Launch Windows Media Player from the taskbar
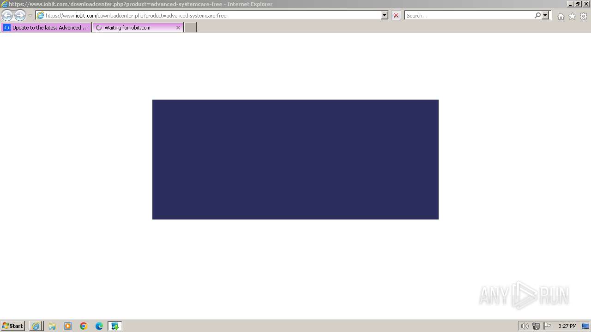 click(x=68, y=326)
